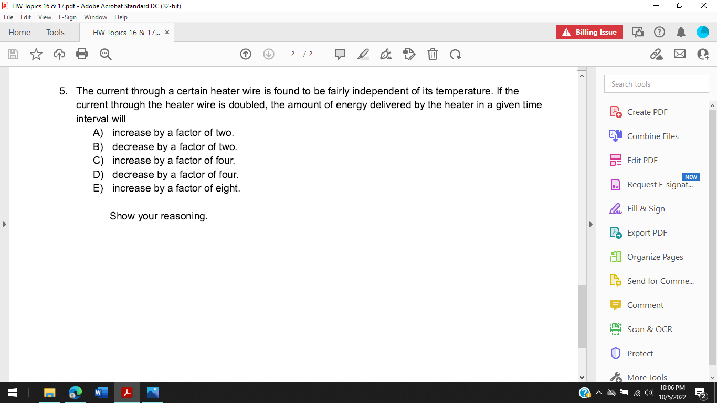717x403 pixels.
Task: Expand hidden icons in the system tray
Action: [598, 392]
